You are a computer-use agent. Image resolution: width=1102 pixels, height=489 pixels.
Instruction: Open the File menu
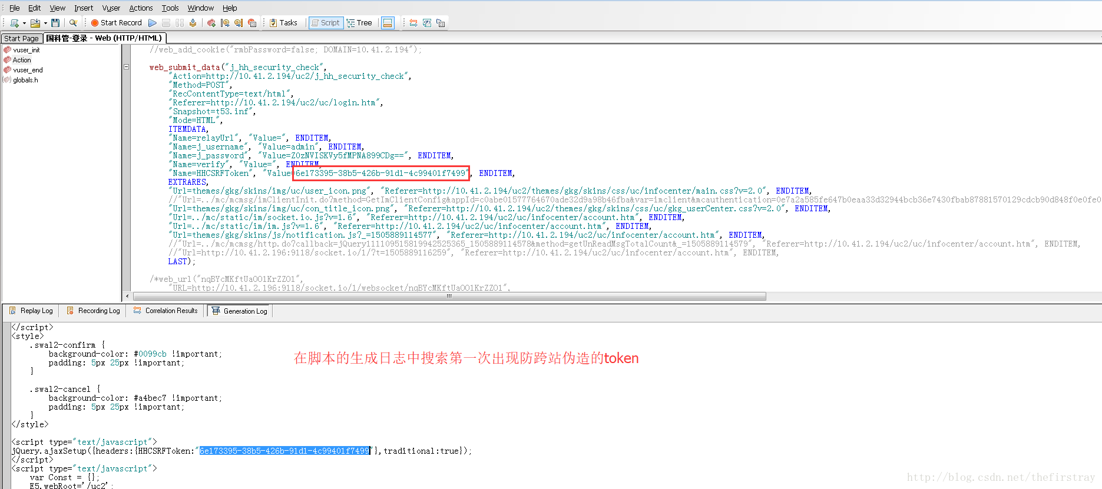click(15, 8)
